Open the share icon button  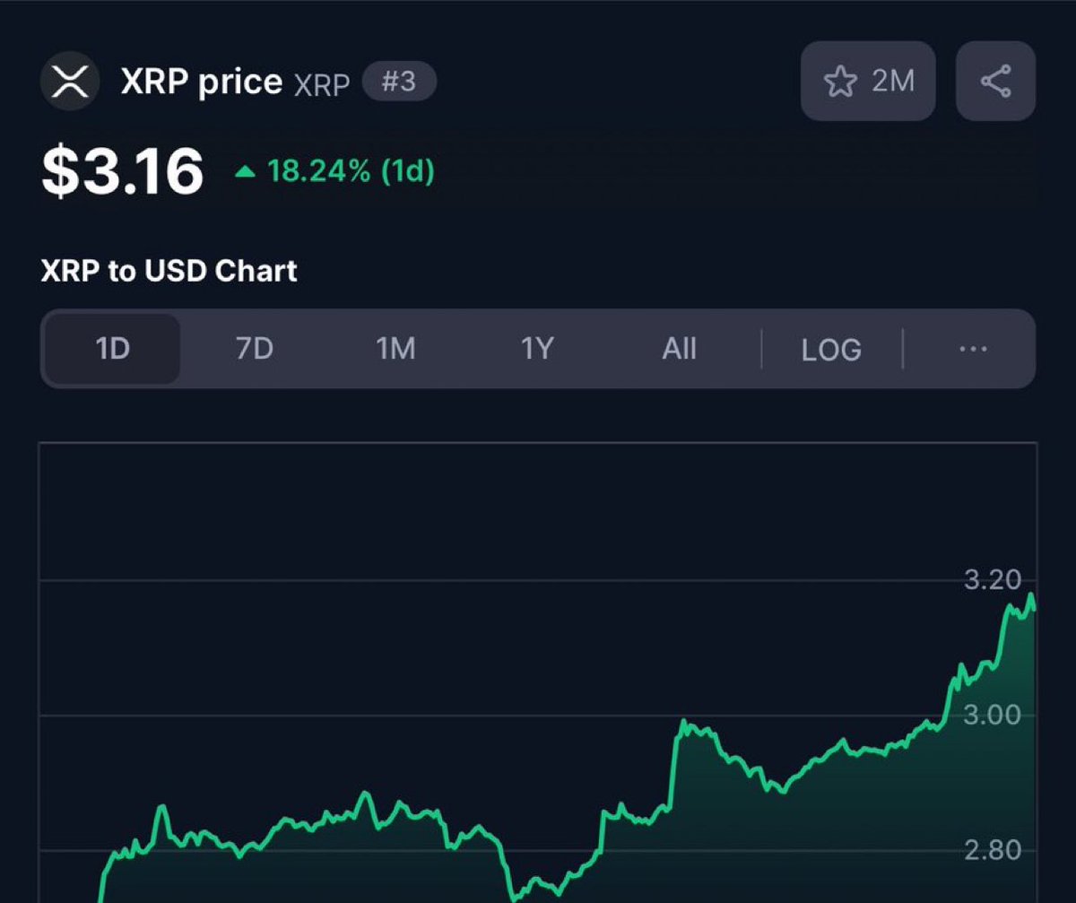coord(995,82)
